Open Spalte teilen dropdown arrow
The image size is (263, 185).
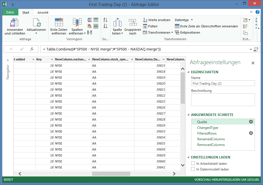tap(122, 33)
